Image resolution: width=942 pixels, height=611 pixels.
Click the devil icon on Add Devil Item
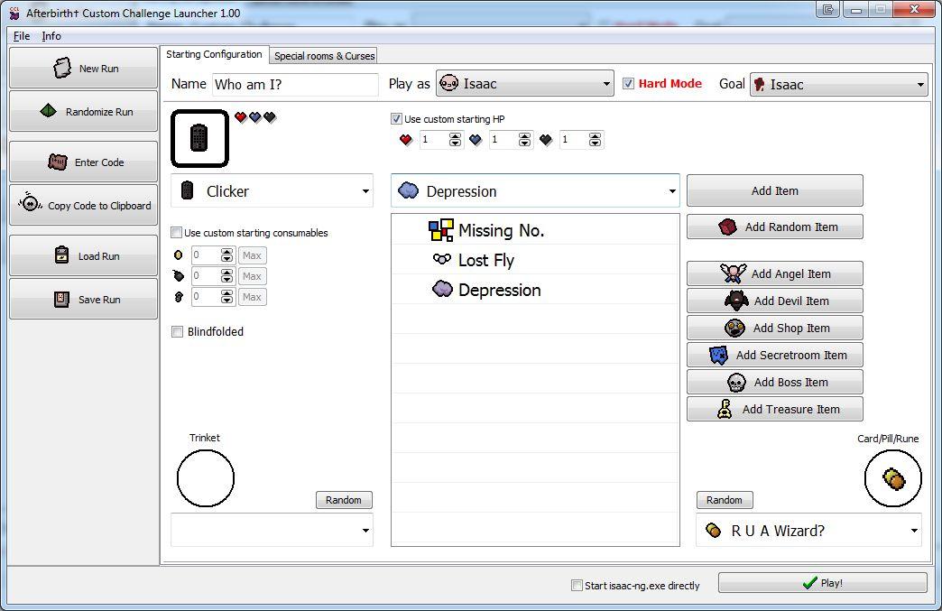click(736, 301)
